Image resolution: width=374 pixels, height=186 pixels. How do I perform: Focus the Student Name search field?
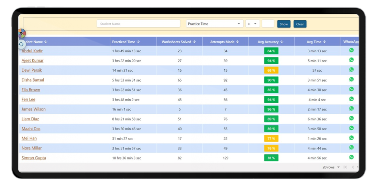click(x=138, y=24)
